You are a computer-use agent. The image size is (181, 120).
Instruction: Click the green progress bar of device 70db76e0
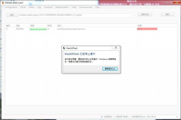(38, 29)
